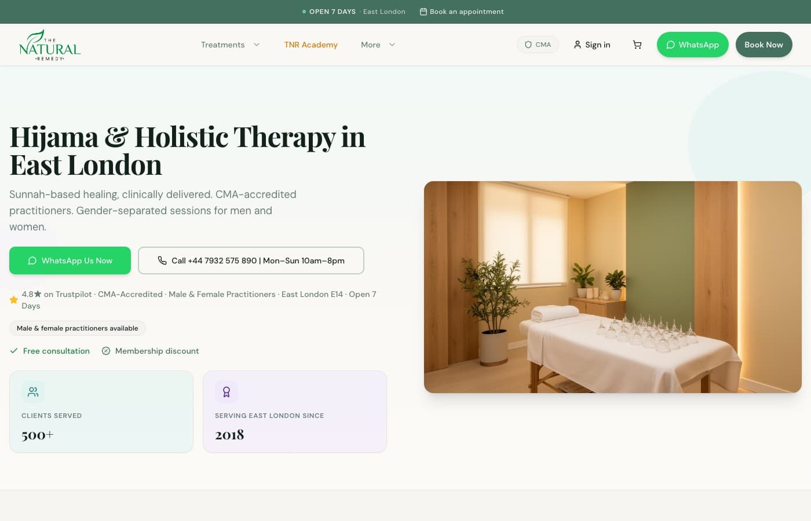Open the shopping cart icon
811x521 pixels.
(637, 45)
